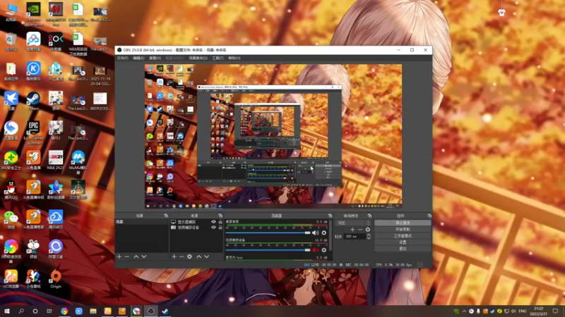Click the Stop Streaming button
This screenshot has height=317, width=565.
(403, 223)
